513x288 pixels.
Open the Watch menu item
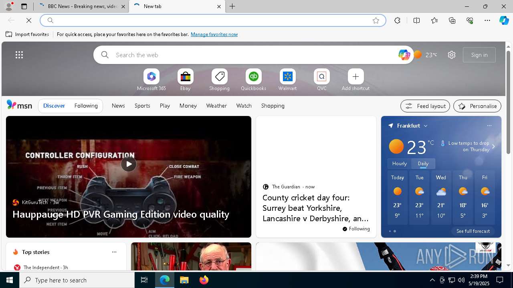point(244,106)
